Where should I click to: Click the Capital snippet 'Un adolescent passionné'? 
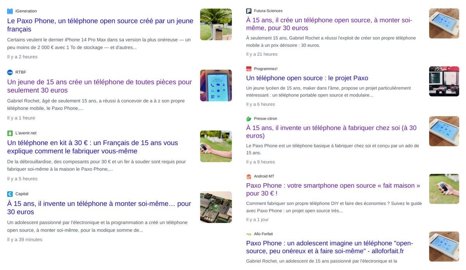pyautogui.click(x=97, y=227)
